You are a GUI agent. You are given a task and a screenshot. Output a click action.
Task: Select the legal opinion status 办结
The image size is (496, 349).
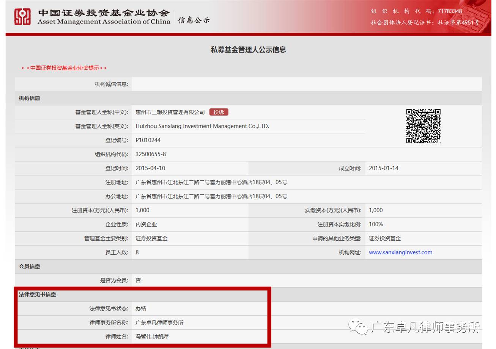coord(141,308)
